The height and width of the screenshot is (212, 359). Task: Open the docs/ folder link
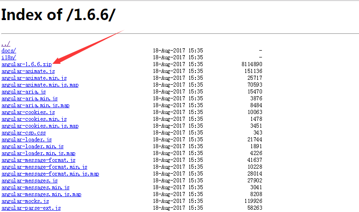tap(9, 51)
